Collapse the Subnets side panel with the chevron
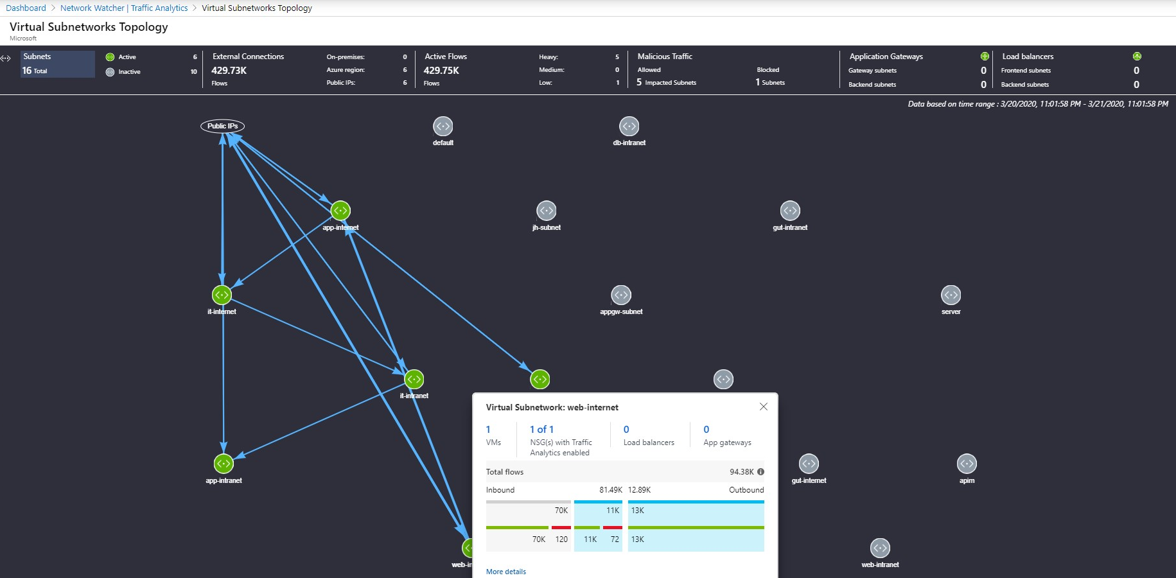 tap(6, 58)
